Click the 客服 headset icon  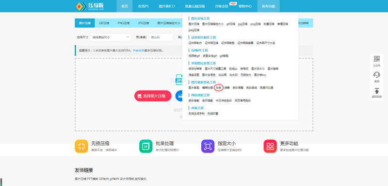377,75
